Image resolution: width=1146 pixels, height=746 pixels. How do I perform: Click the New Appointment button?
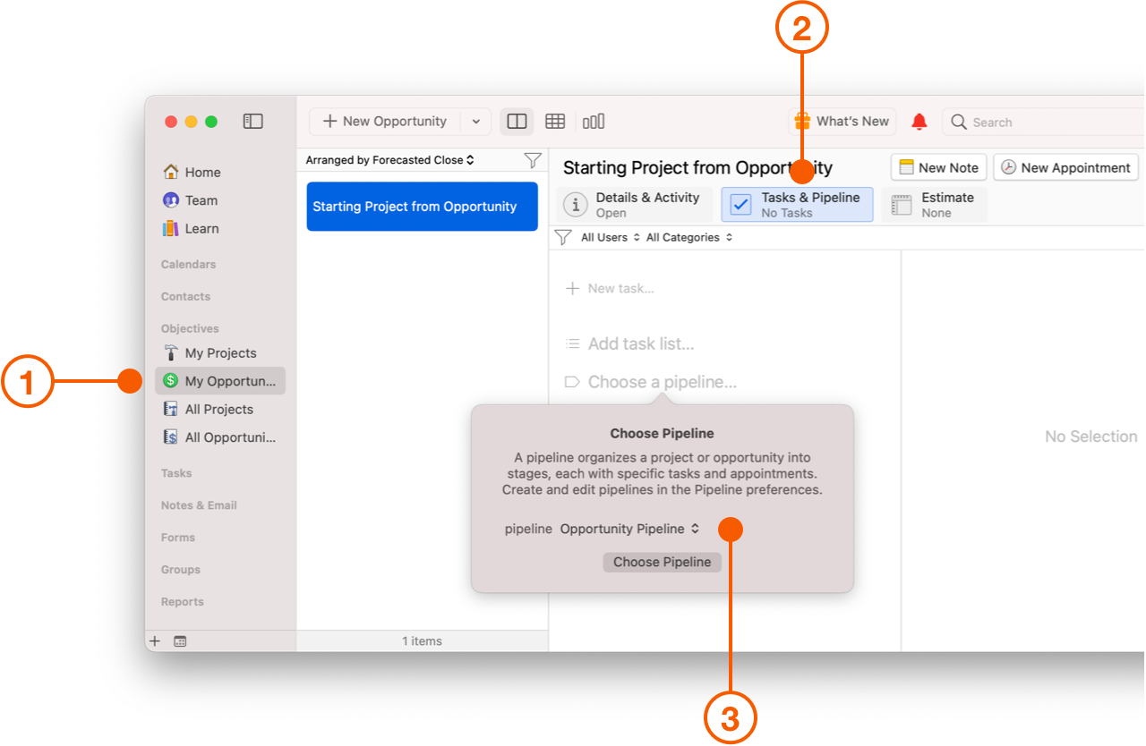click(x=1065, y=167)
